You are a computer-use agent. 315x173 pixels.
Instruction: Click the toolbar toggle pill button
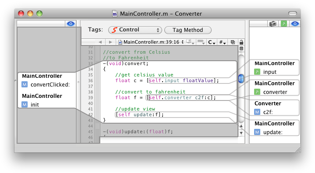[293, 14]
